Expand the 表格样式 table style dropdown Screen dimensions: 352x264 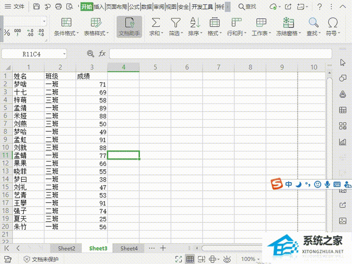(96, 33)
